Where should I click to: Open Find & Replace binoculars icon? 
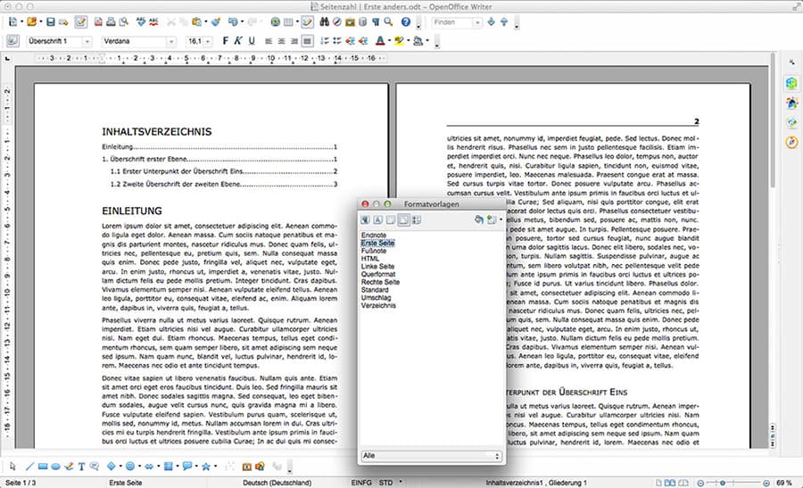coord(324,22)
